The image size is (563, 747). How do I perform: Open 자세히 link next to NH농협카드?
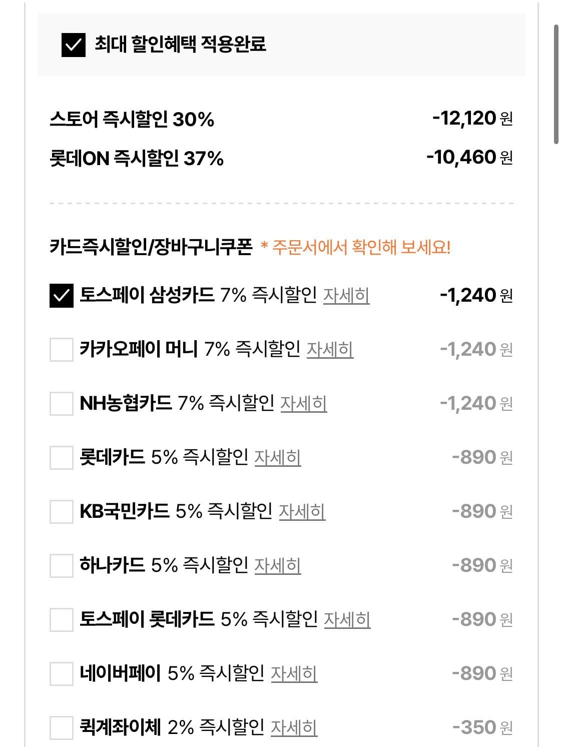pos(303,403)
